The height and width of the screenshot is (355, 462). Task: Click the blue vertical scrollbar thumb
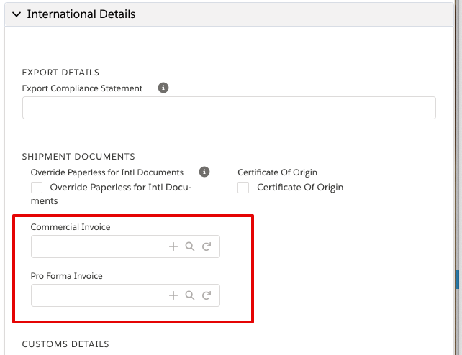[x=457, y=280]
